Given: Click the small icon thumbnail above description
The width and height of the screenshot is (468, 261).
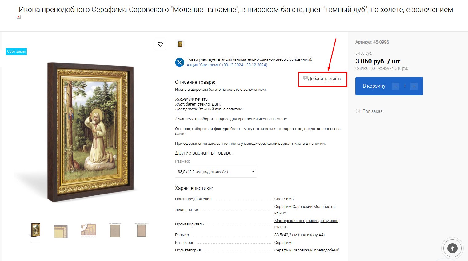Looking at the screenshot, I should pos(180,44).
